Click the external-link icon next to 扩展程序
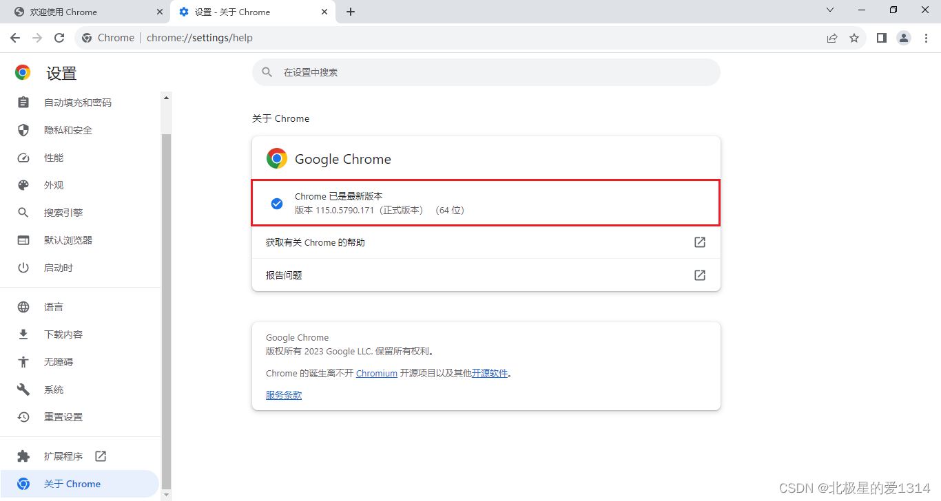 coord(101,456)
